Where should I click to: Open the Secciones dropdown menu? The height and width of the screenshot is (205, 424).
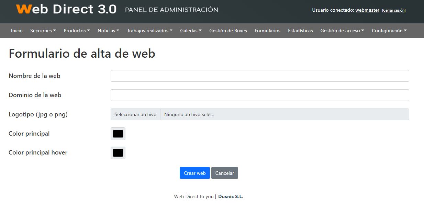[x=43, y=31]
